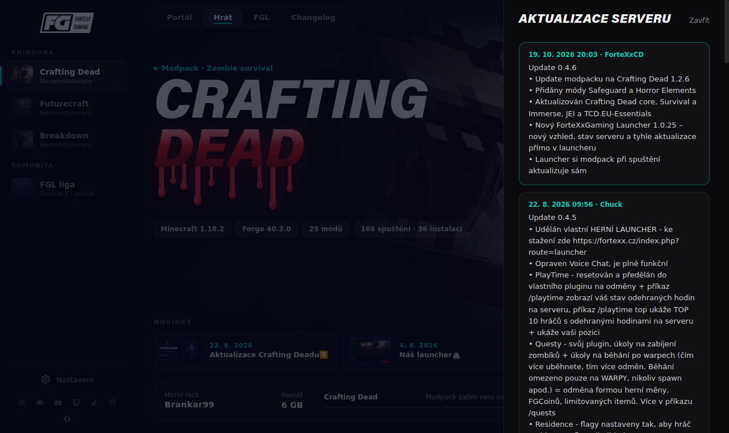
Task: Open the Náš launcher news title
Action: [x=429, y=355]
